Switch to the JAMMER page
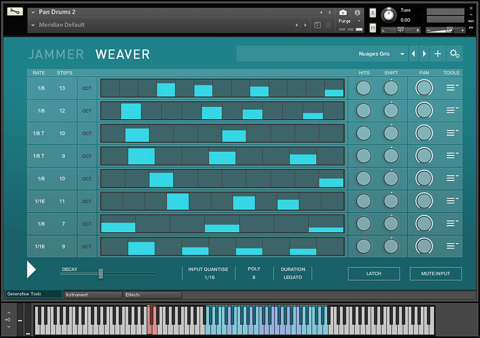Screen dimensions: 480x338 coord(56,54)
